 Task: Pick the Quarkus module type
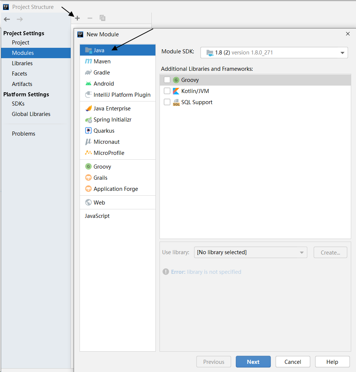click(x=118, y=131)
